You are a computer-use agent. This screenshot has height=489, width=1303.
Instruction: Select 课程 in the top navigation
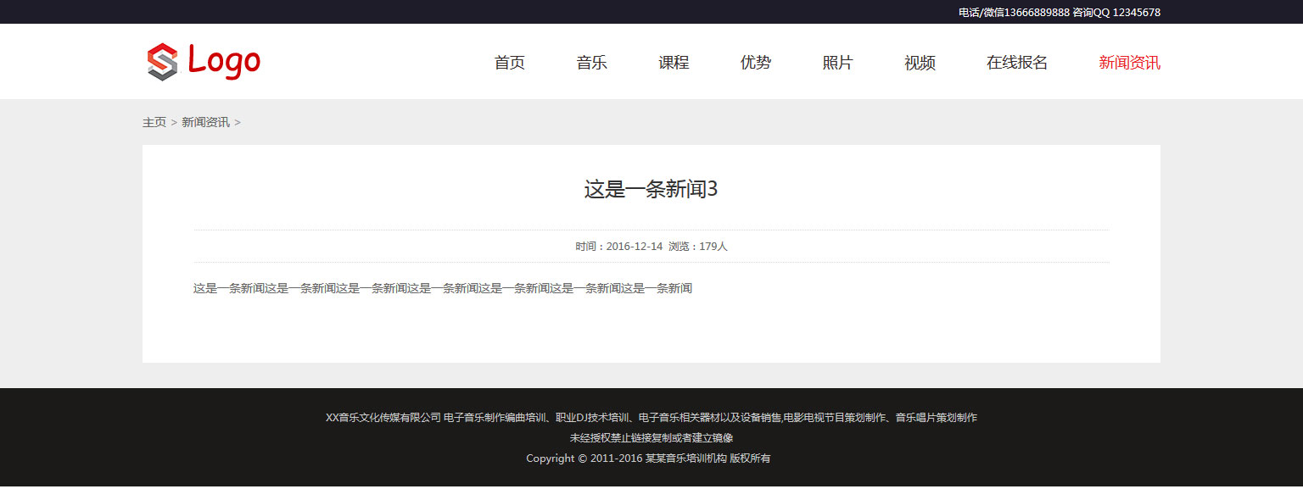click(674, 63)
